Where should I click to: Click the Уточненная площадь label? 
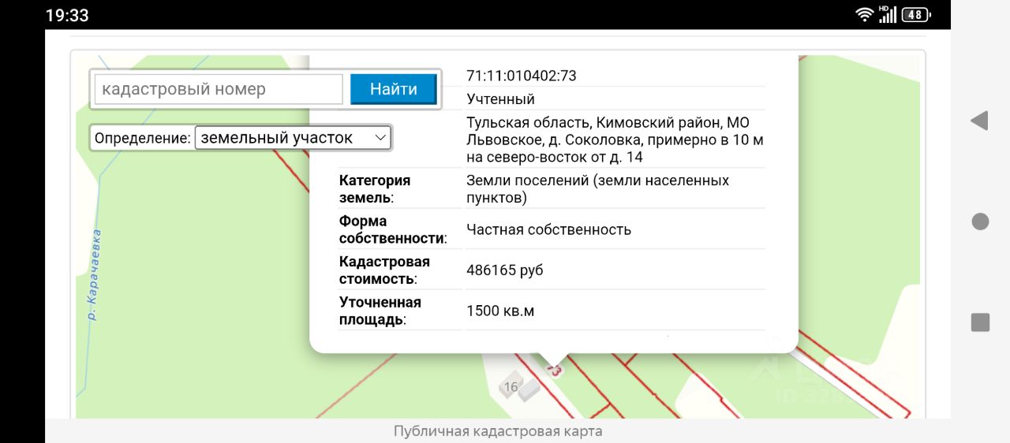(x=380, y=311)
